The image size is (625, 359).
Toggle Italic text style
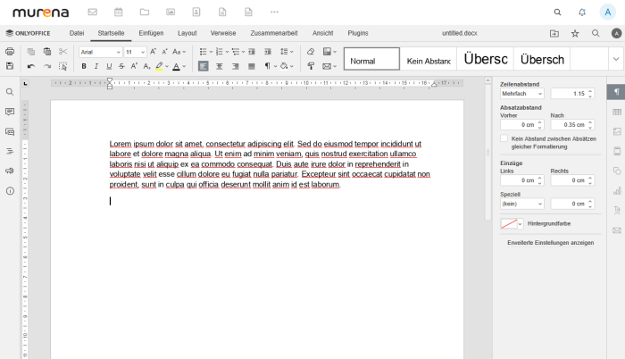[96, 66]
